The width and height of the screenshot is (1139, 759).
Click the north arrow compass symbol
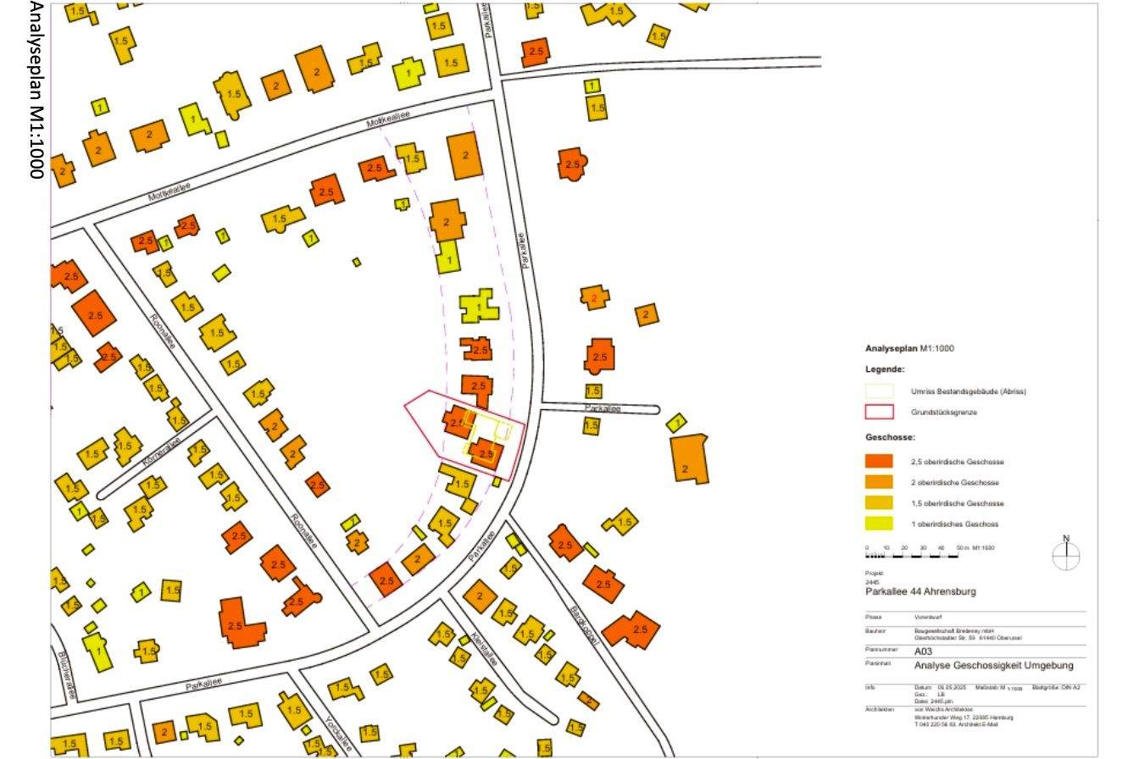[1066, 555]
